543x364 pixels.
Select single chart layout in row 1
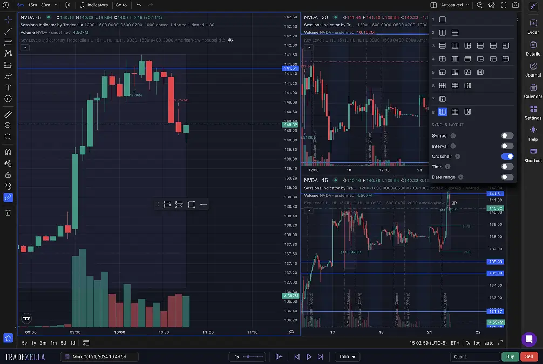pos(443,19)
